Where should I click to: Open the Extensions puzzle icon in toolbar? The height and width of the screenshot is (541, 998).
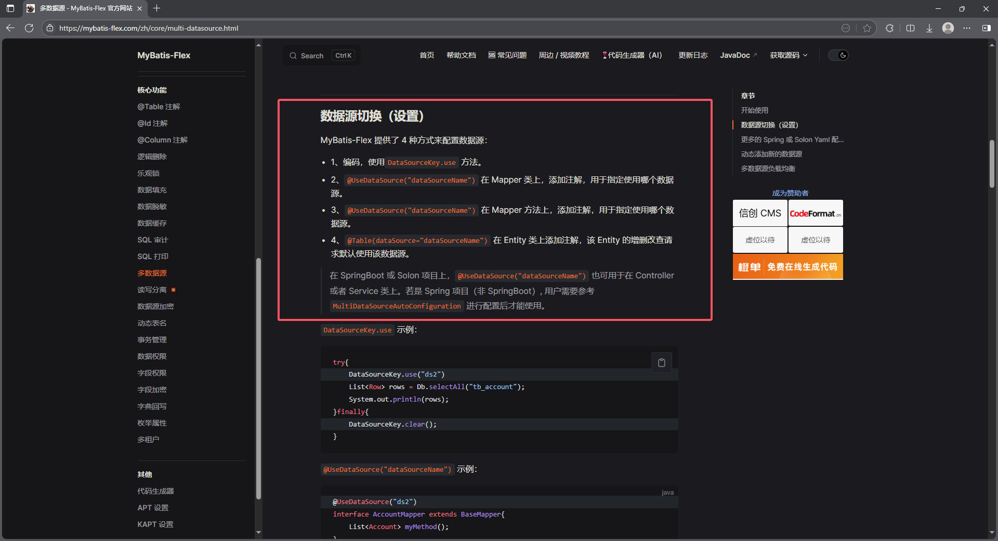pos(889,28)
